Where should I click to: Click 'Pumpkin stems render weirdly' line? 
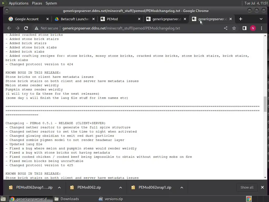(34, 89)
